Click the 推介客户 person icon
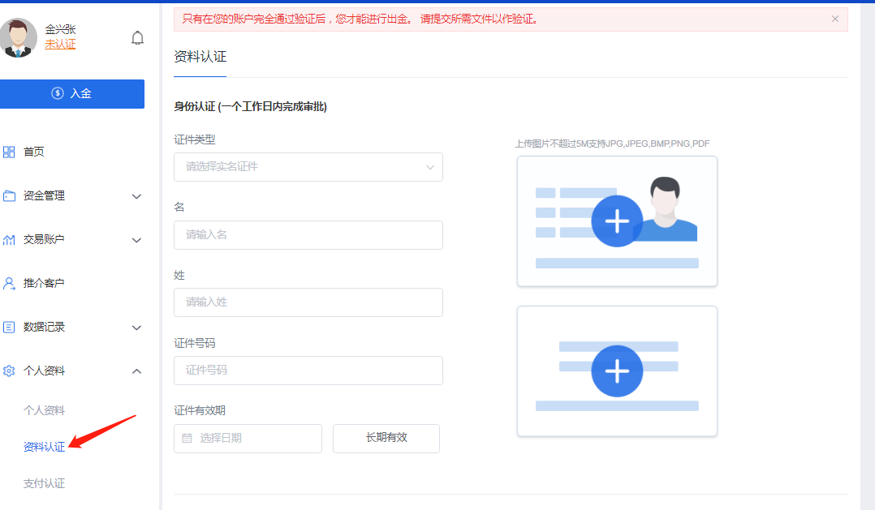This screenshot has width=875, height=510. pos(9,283)
